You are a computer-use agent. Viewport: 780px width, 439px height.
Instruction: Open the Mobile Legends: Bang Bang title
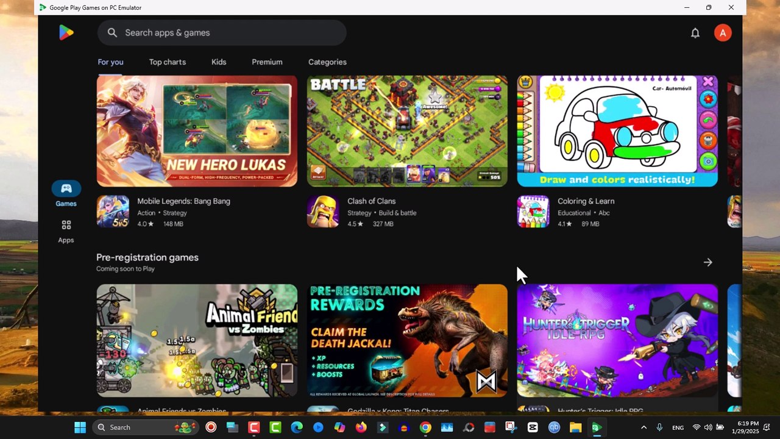pos(183,201)
